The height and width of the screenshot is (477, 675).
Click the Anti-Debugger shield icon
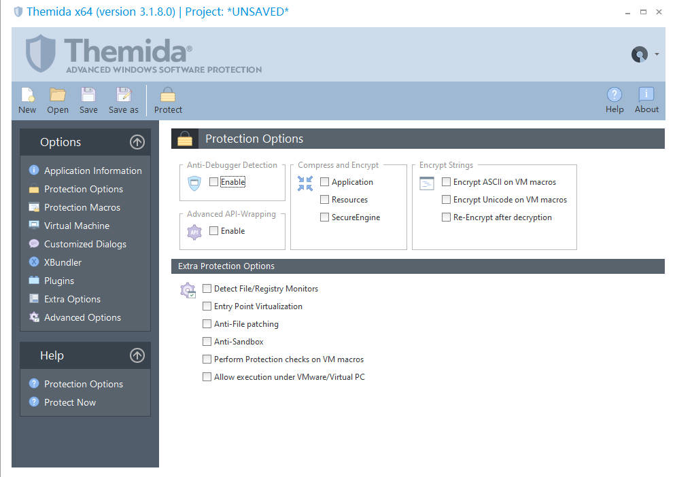point(194,183)
